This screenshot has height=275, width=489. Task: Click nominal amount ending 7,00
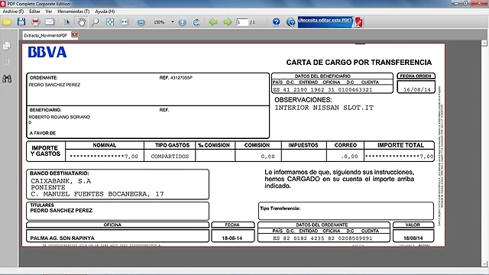(x=104, y=157)
